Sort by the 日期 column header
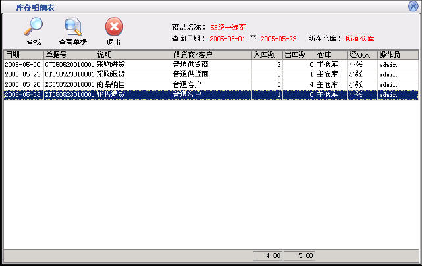Viewport: 422px width, 266px height. (x=23, y=55)
